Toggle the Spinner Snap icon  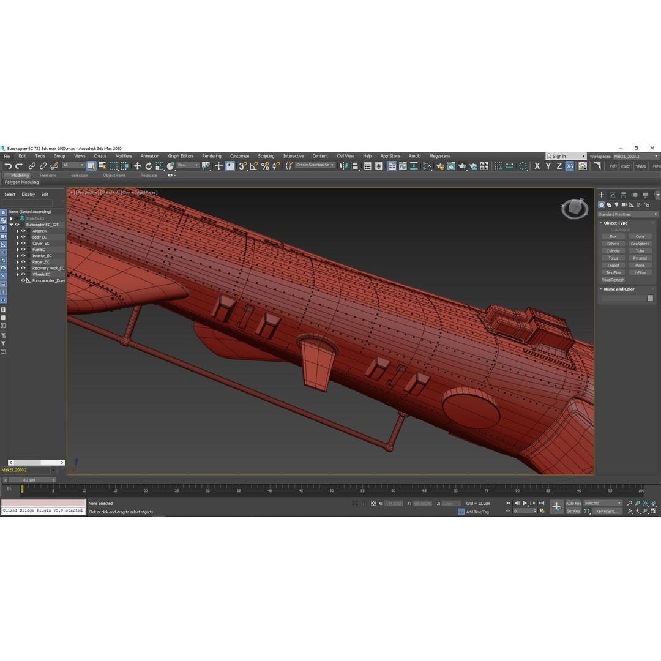pyautogui.click(x=275, y=166)
